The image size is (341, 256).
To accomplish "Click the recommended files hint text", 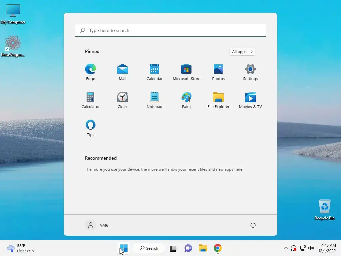I will click(164, 169).
